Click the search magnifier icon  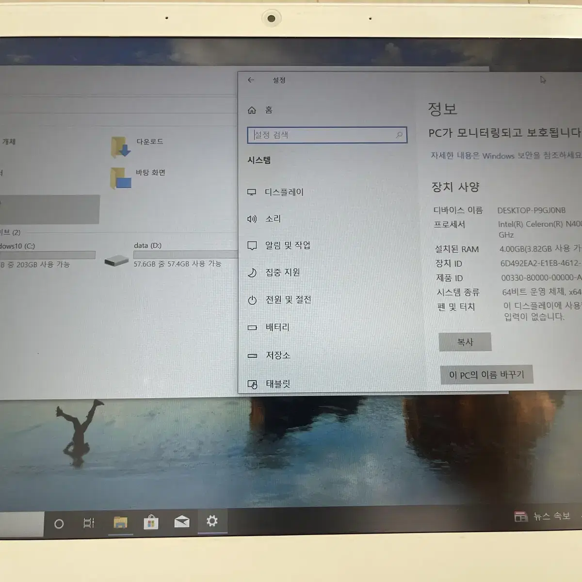click(x=399, y=135)
